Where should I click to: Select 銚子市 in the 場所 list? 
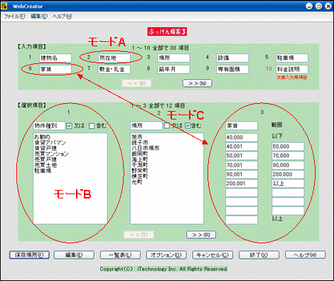point(140,142)
